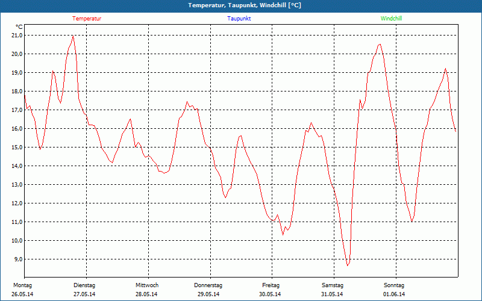482x301 pixels.
Task: Click the blue Taupunkt legend label
Action: pos(239,19)
